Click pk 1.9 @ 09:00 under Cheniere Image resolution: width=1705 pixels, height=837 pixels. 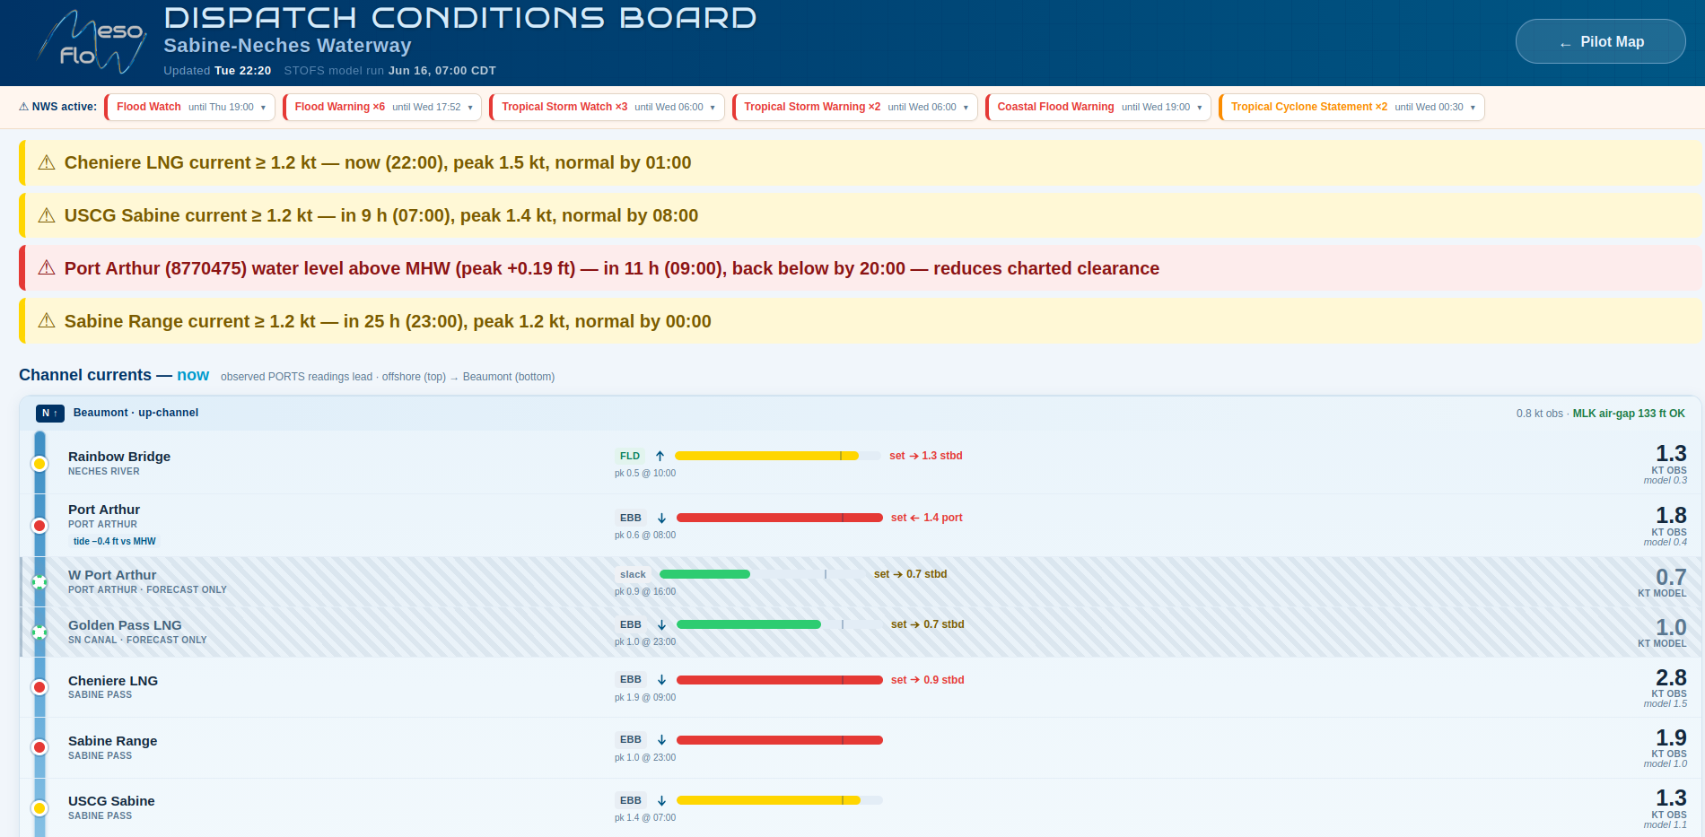(645, 697)
